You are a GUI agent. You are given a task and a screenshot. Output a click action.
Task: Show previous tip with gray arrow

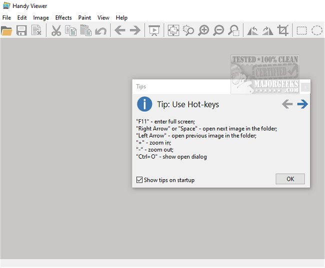pos(287,104)
